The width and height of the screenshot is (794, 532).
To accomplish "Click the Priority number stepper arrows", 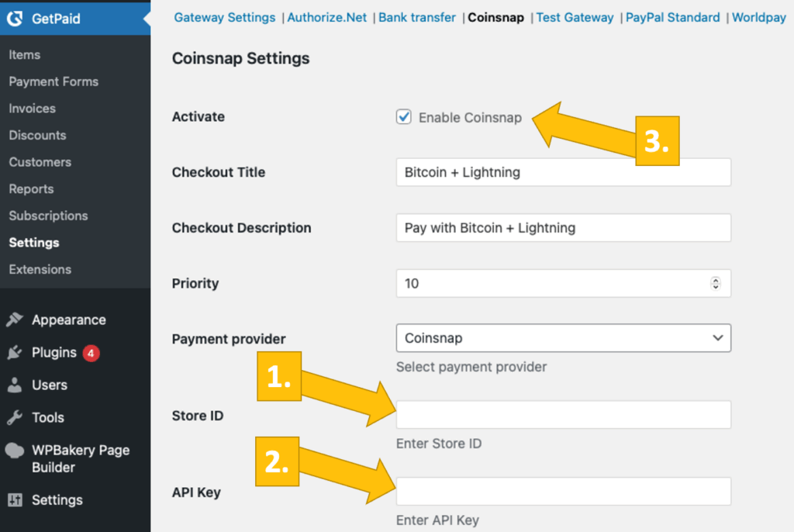I will (716, 283).
